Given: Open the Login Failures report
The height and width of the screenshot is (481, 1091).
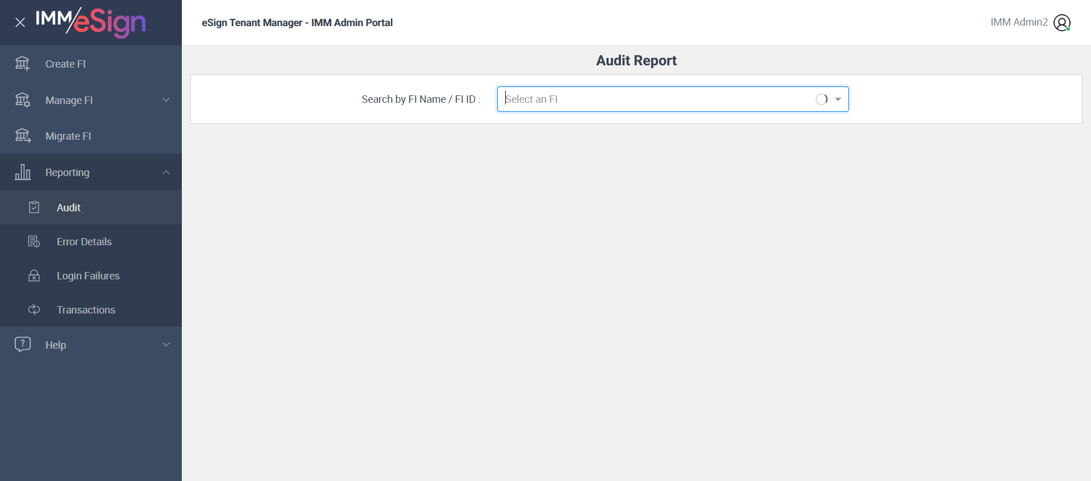Looking at the screenshot, I should (x=91, y=275).
